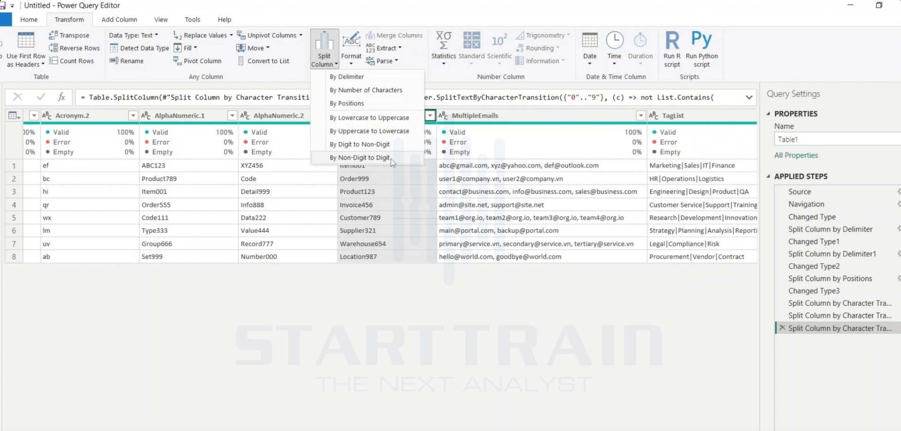Select Split Column by Positions step

pos(830,278)
